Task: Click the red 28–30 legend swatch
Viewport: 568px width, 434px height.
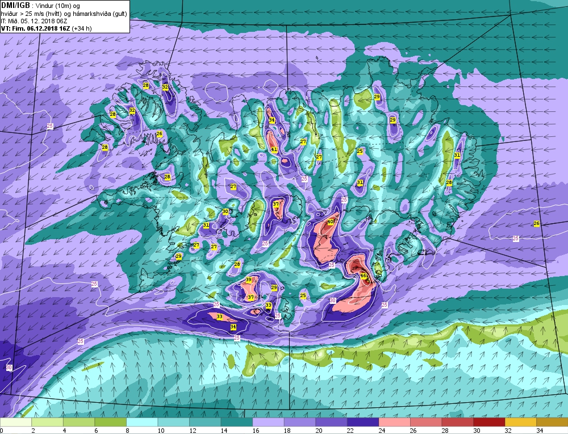Action: pyautogui.click(x=457, y=422)
